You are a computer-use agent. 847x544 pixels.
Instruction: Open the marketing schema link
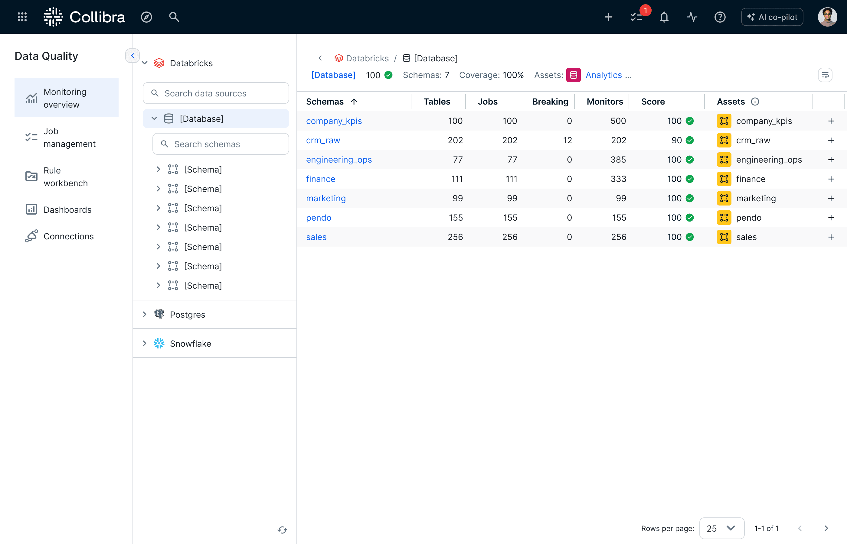tap(326, 198)
